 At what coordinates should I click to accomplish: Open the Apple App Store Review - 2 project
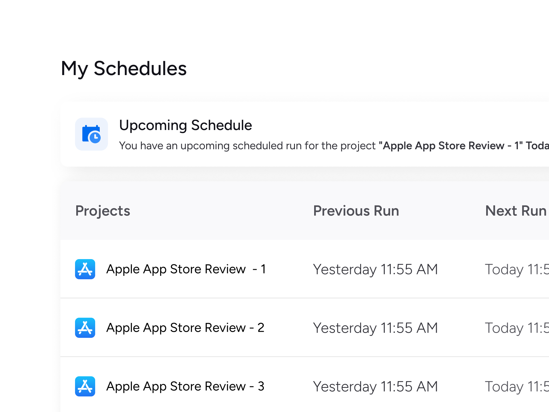coord(185,328)
